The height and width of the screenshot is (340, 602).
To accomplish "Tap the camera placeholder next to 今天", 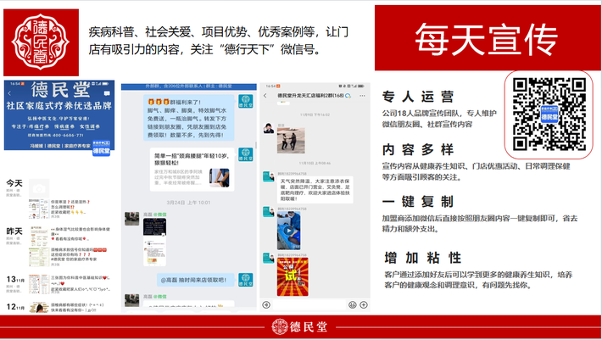I will [x=39, y=188].
